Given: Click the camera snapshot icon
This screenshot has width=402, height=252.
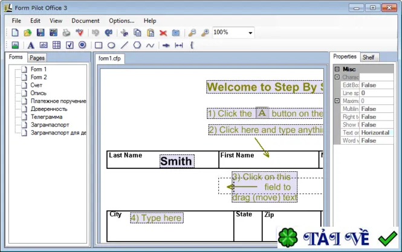Looking at the screenshot, I should coord(176,33).
